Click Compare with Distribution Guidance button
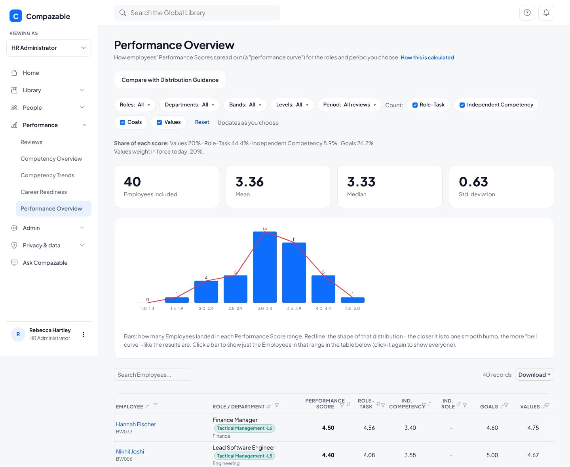The height and width of the screenshot is (467, 570). click(170, 80)
